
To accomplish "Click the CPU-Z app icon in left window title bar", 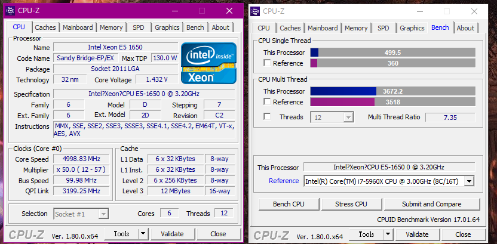I will coord(11,11).
